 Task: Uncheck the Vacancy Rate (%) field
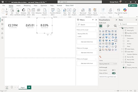tap(124, 67)
